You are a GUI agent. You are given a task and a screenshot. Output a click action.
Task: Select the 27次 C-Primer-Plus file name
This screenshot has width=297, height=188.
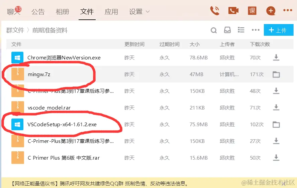(x=71, y=141)
